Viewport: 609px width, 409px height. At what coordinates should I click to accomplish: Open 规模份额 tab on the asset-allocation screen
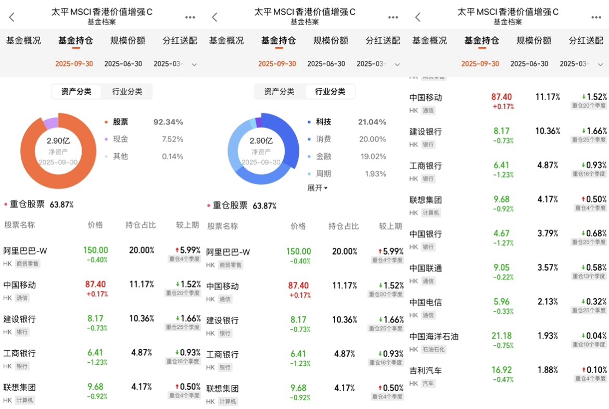click(x=128, y=41)
